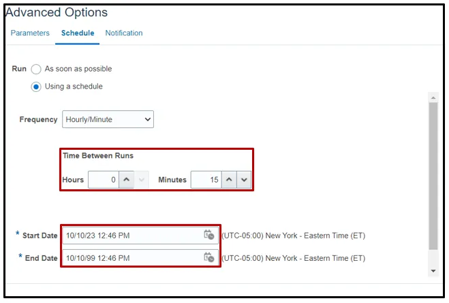
Task: Decrease Minutes with the down arrow
Action: coord(245,180)
